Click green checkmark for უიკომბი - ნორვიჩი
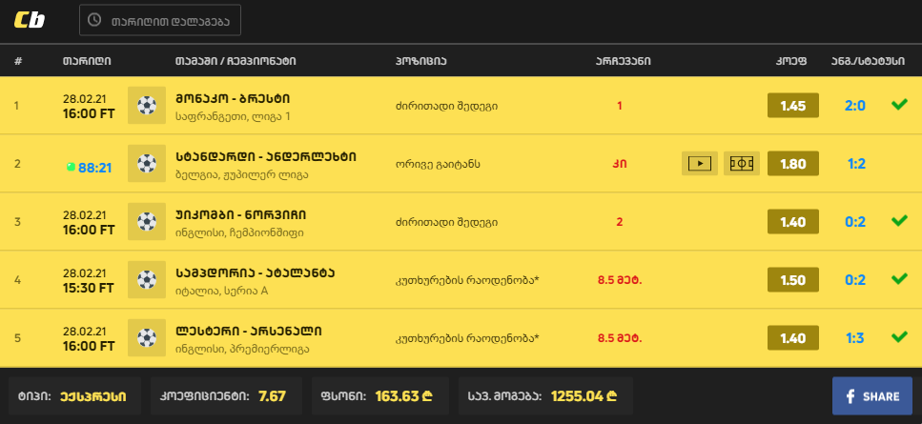The width and height of the screenshot is (922, 424). [x=899, y=221]
